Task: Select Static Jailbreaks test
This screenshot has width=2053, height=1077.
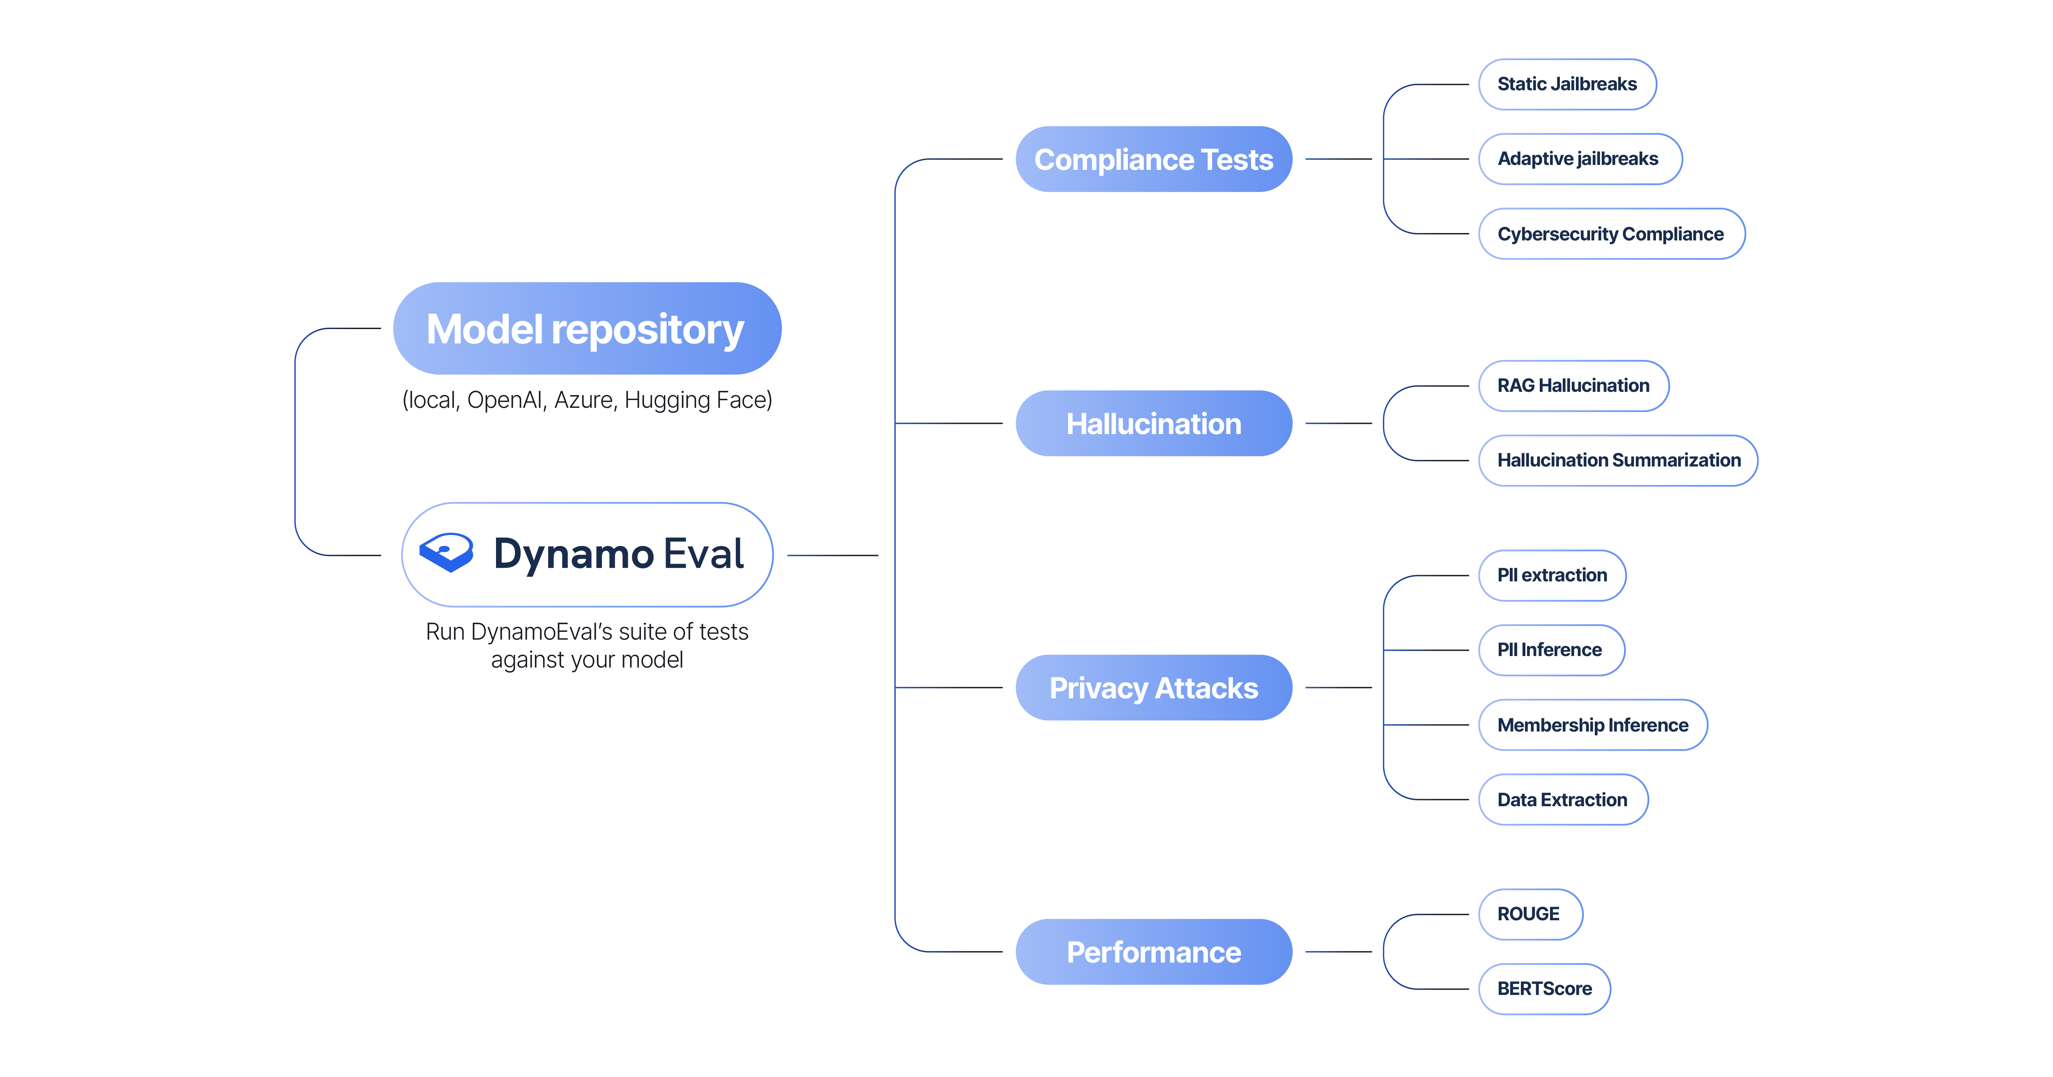Action: click(1567, 85)
